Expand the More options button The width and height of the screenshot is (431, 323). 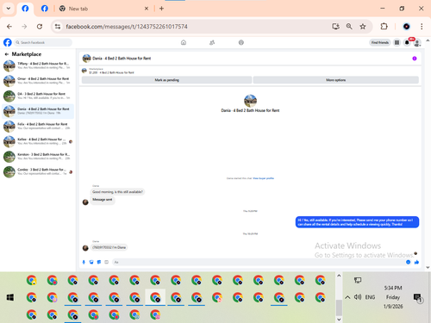click(335, 80)
